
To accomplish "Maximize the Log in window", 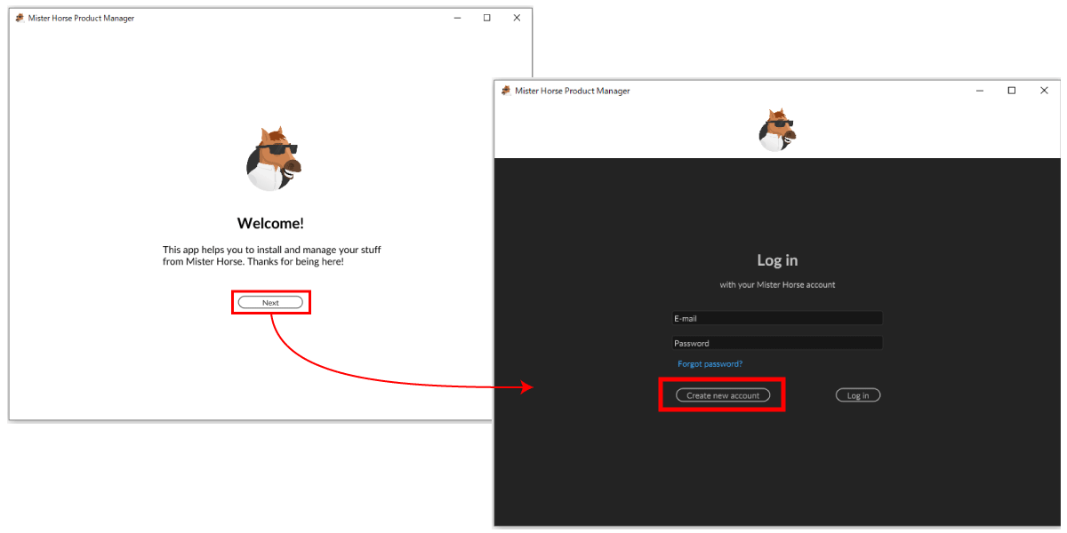I will tap(1011, 91).
